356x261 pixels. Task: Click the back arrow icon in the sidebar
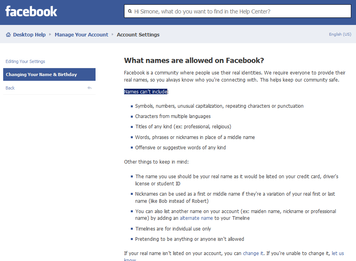coord(90,88)
